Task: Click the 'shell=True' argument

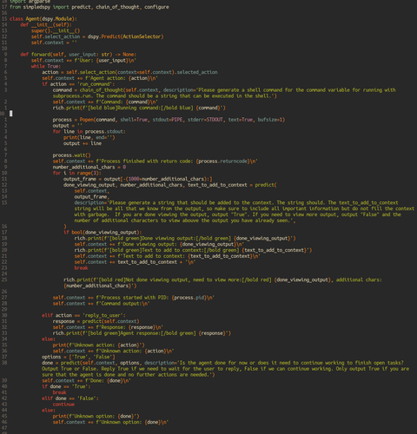Action: (134, 120)
